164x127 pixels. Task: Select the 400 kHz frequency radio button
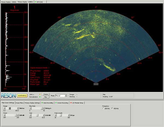112,108
